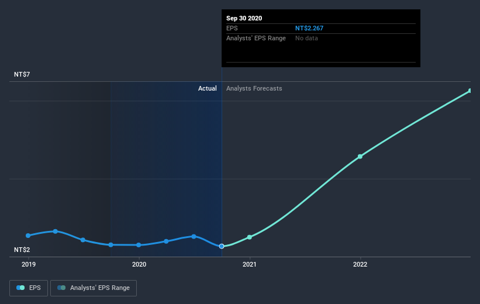Click the 2021 x-axis label

click(x=250, y=264)
